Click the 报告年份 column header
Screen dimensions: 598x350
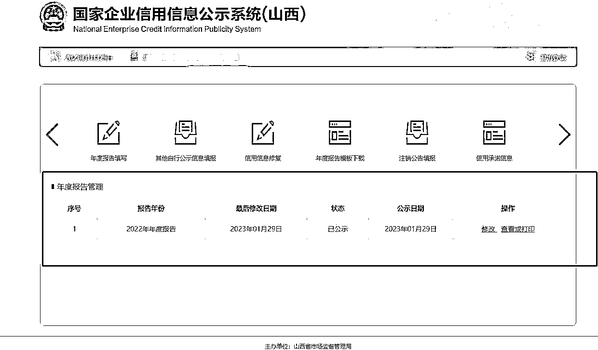151,209
